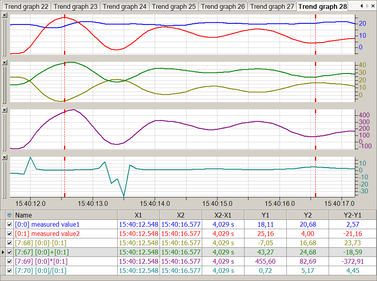377x281 pixels.
Task: Close the trend graph tab with X
Action: tap(373, 6)
